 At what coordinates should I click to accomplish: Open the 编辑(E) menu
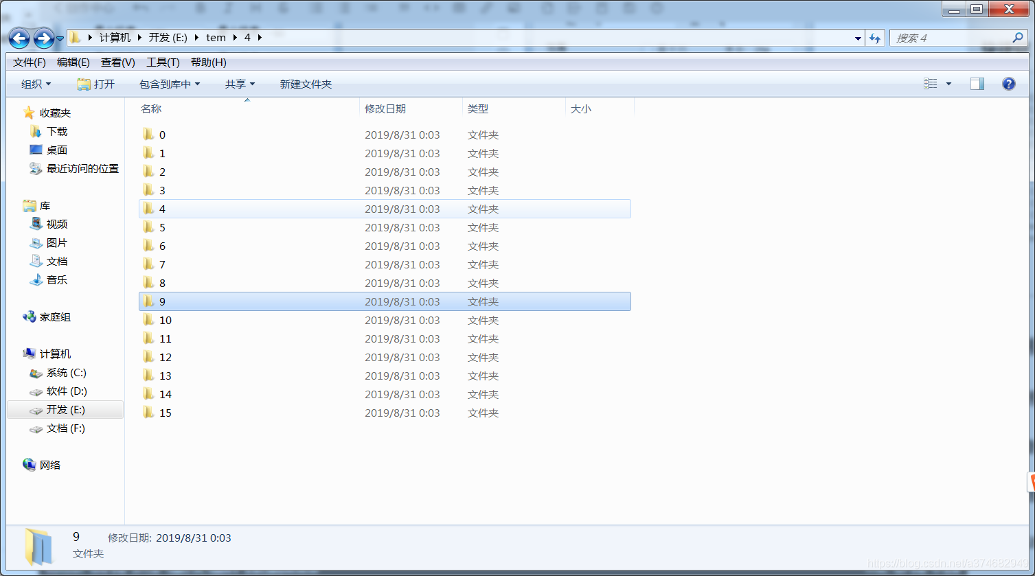[x=73, y=62]
